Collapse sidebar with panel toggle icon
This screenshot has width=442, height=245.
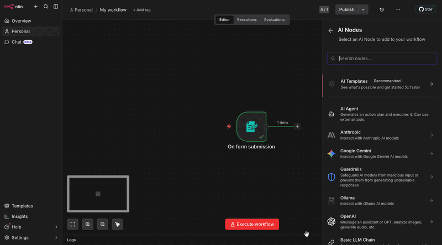(56, 7)
